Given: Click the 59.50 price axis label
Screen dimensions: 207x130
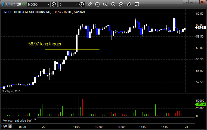Looking at the screenshot, I should 200,36.
